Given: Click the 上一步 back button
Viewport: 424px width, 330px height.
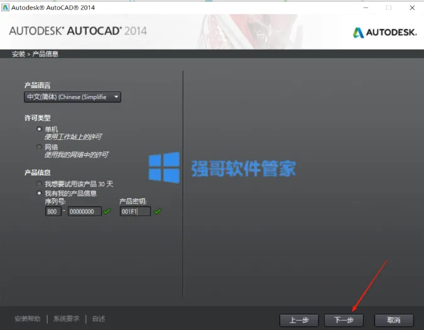Looking at the screenshot, I should [299, 321].
